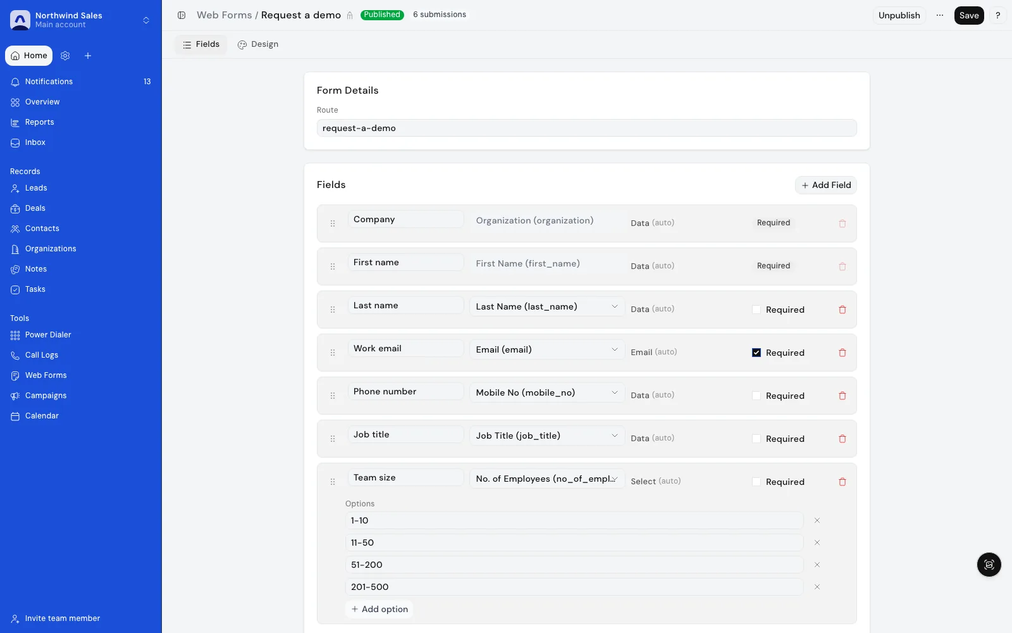Go to Overview in the sidebar
The height and width of the screenshot is (633, 1012).
(x=81, y=102)
